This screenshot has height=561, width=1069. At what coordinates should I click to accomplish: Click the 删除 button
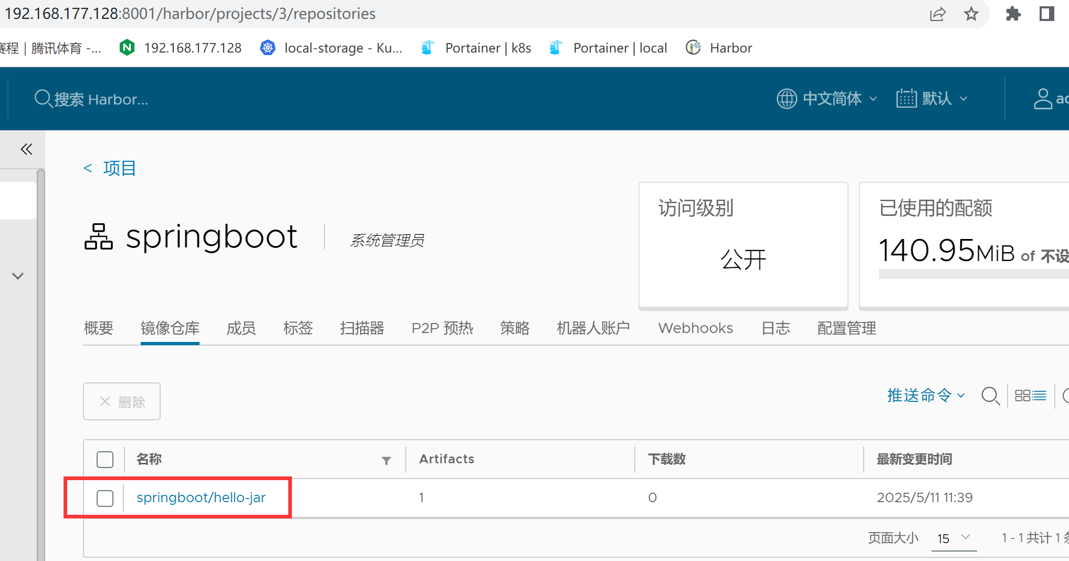tap(122, 401)
